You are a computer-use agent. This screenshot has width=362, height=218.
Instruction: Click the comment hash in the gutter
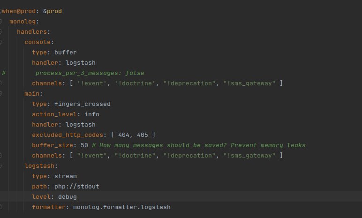4,73
